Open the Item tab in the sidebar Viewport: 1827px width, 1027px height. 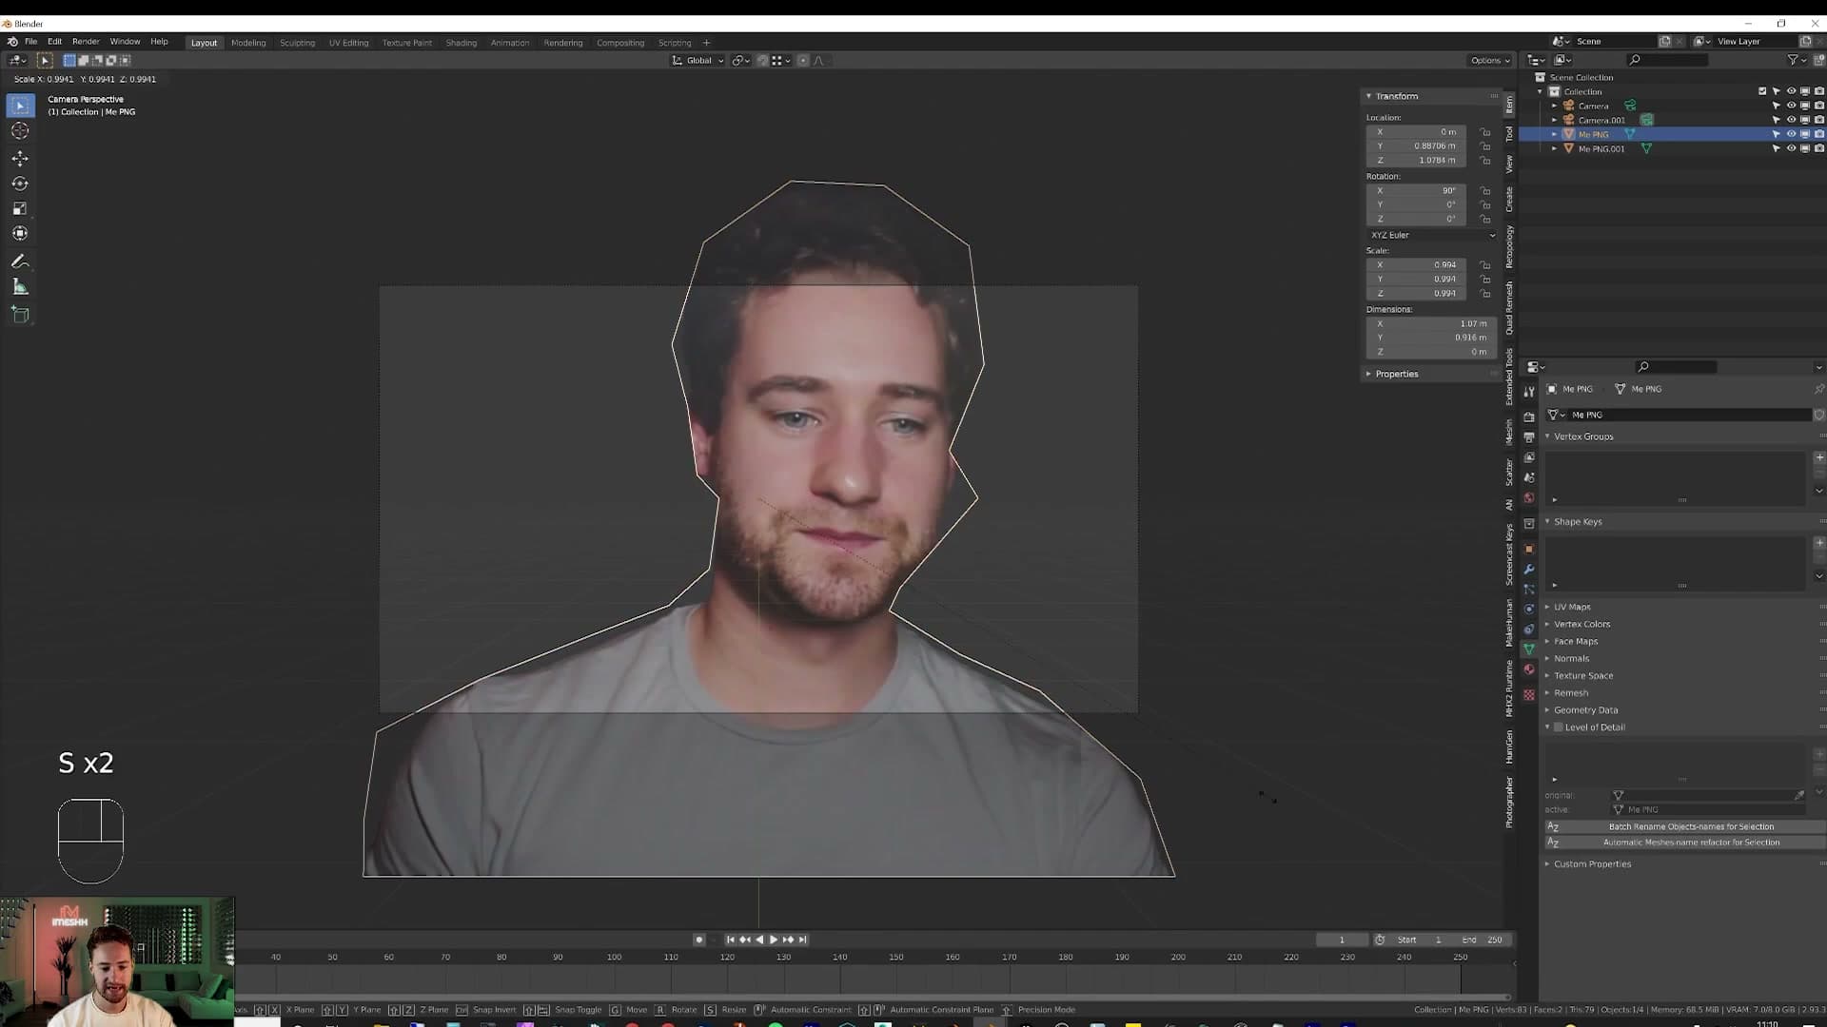1509,105
